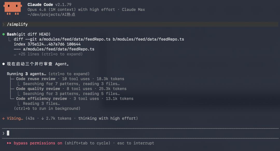Click the input prompt chevron at bottom
Image resolution: width=280 pixels, height=151 pixels.
tap(3, 133)
